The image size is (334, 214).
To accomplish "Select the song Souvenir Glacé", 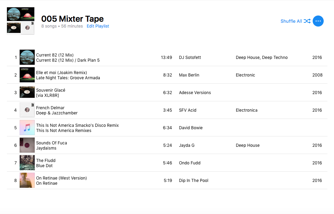I will (x=51, y=90).
